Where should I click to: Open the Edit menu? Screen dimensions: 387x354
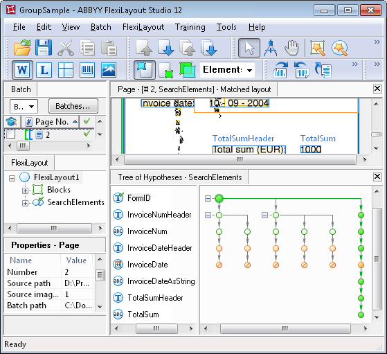44,27
